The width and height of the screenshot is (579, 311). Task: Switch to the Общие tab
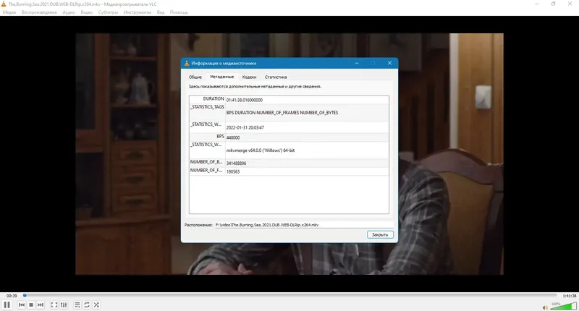pyautogui.click(x=195, y=77)
